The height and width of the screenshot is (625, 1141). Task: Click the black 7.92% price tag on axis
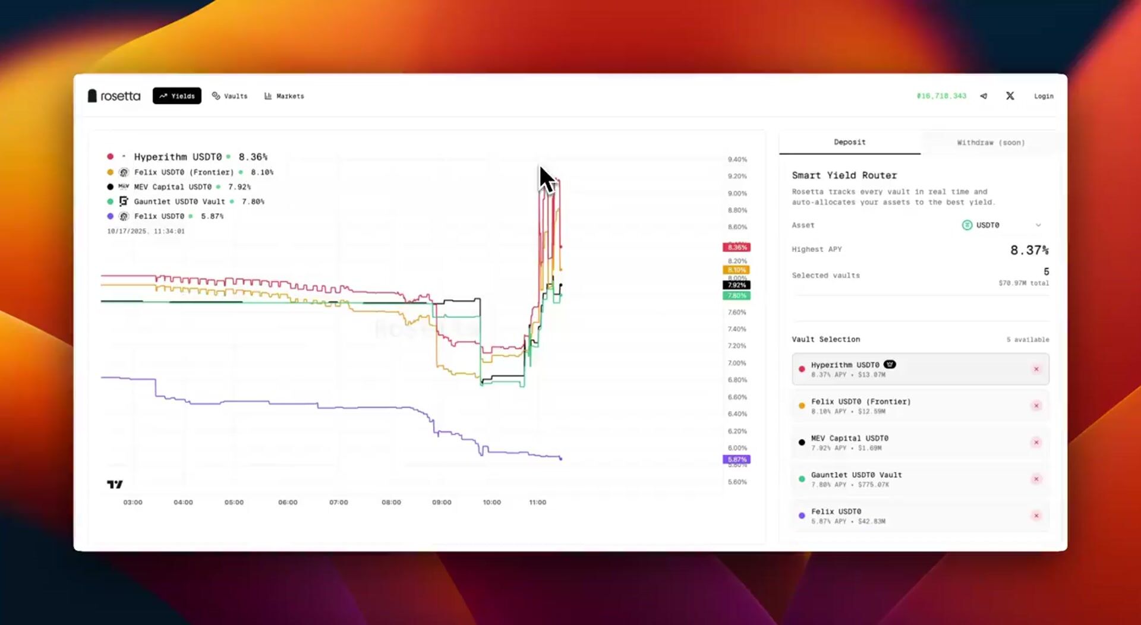click(737, 285)
